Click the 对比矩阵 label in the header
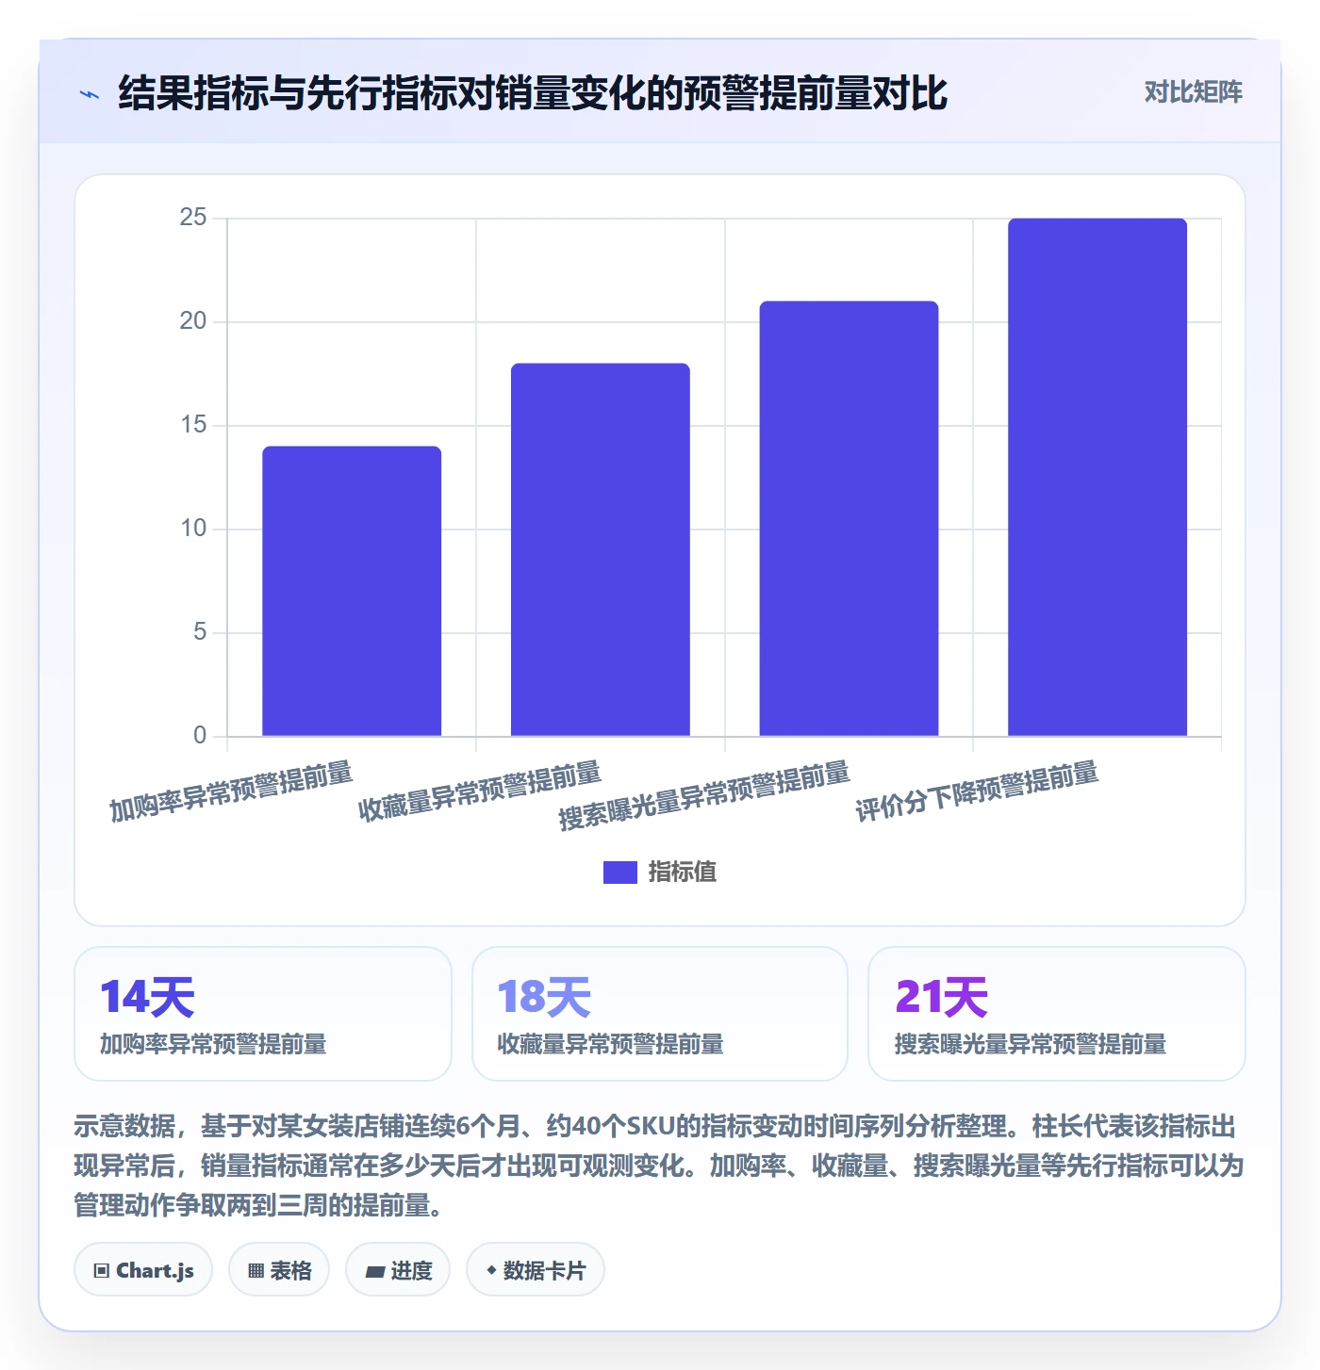 point(1193,92)
